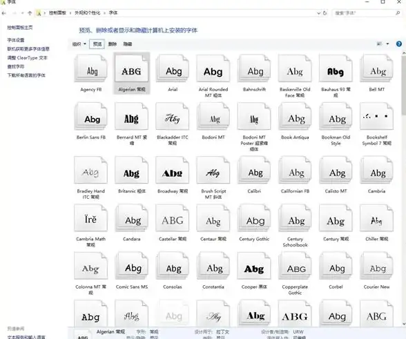
Task: Open Download fonts for all languages link
Action: point(26,75)
